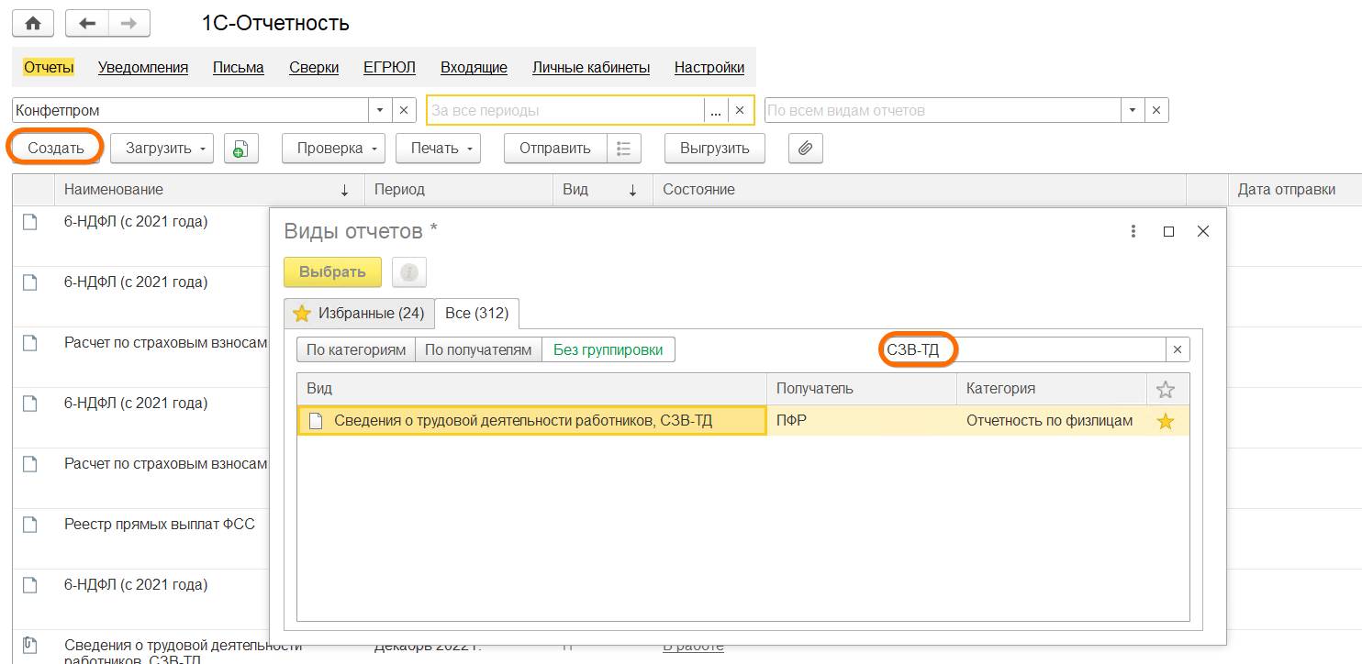Toggle the gold favorite star for СЗВ-ТД

[x=1165, y=421]
